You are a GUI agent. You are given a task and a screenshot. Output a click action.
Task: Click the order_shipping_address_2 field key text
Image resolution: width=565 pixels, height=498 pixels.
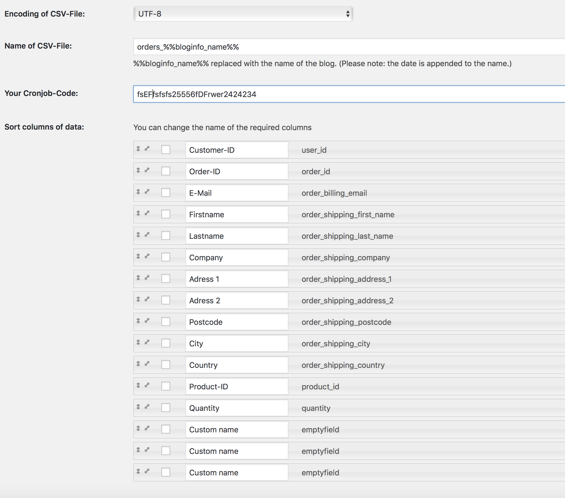pos(347,301)
